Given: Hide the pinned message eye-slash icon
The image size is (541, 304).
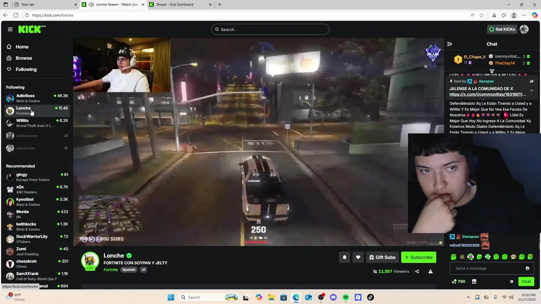Looking at the screenshot, I should [532, 81].
